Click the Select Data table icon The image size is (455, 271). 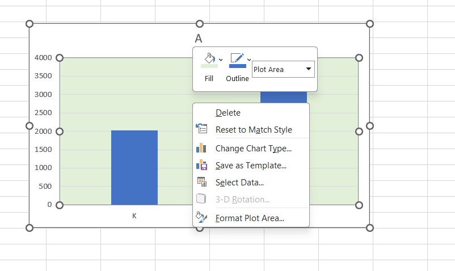tap(201, 182)
